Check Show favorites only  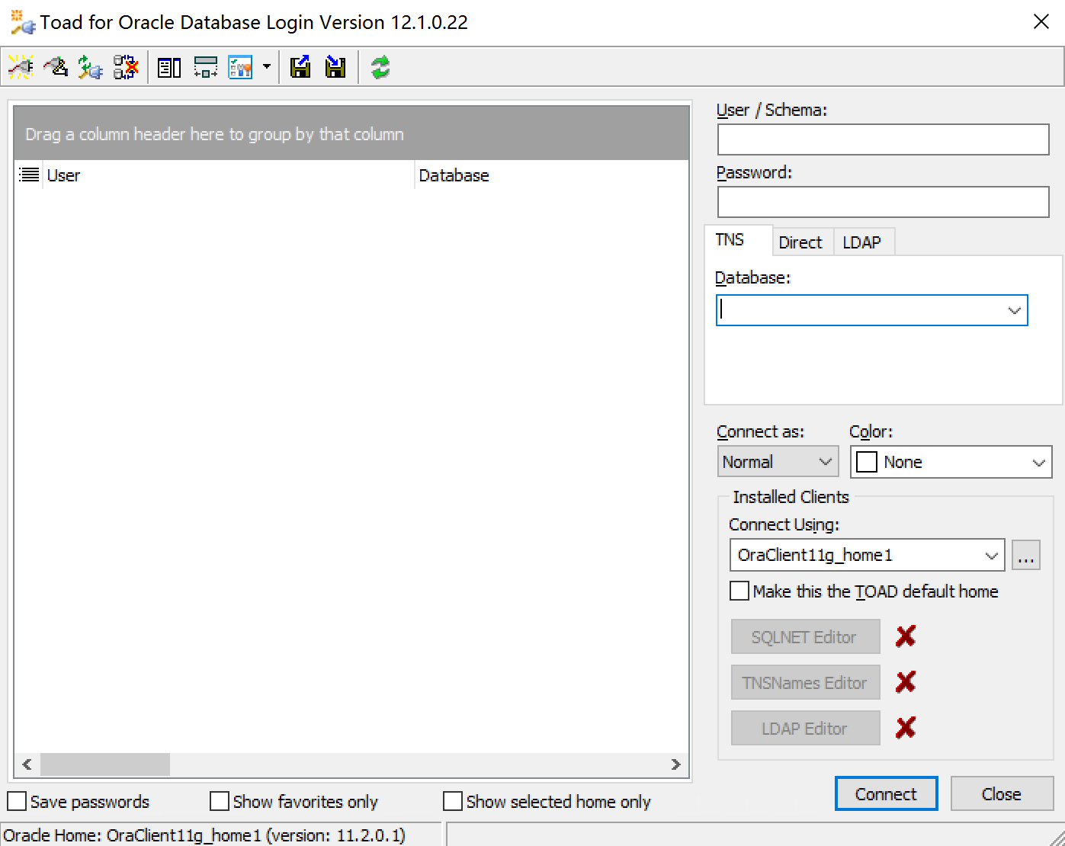click(220, 801)
